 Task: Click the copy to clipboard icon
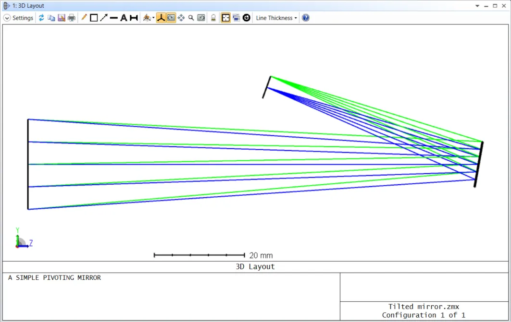(51, 18)
